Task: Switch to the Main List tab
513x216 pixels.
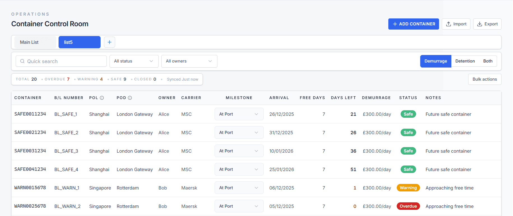Action: click(x=35, y=42)
